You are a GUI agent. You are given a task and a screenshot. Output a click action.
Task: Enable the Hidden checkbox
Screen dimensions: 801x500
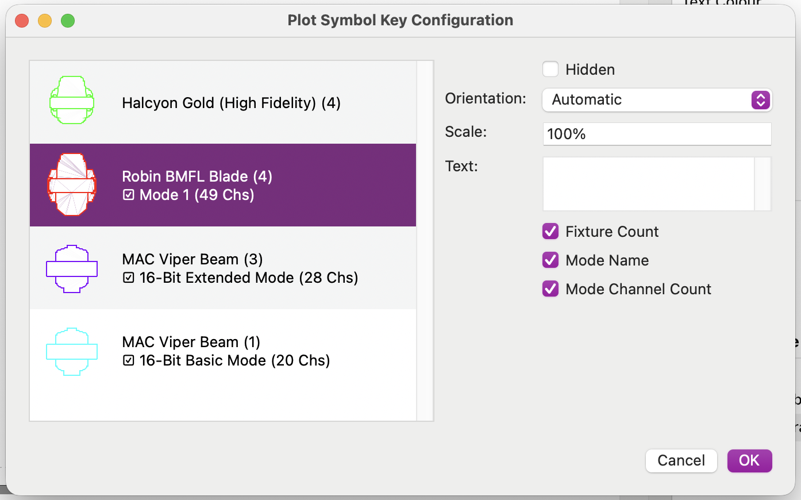[550, 69]
